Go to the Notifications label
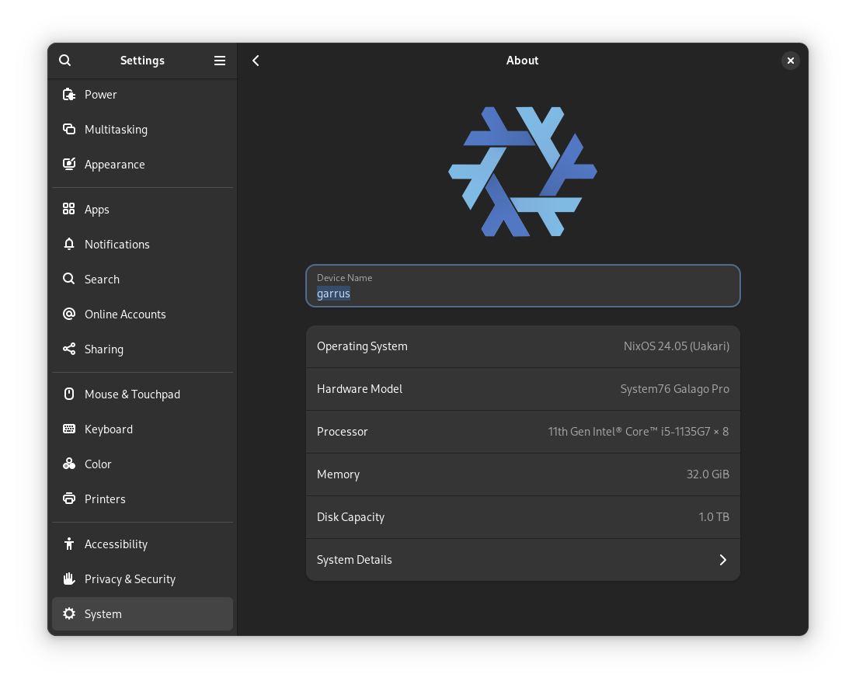Image resolution: width=856 pixels, height=688 pixels. 117,245
